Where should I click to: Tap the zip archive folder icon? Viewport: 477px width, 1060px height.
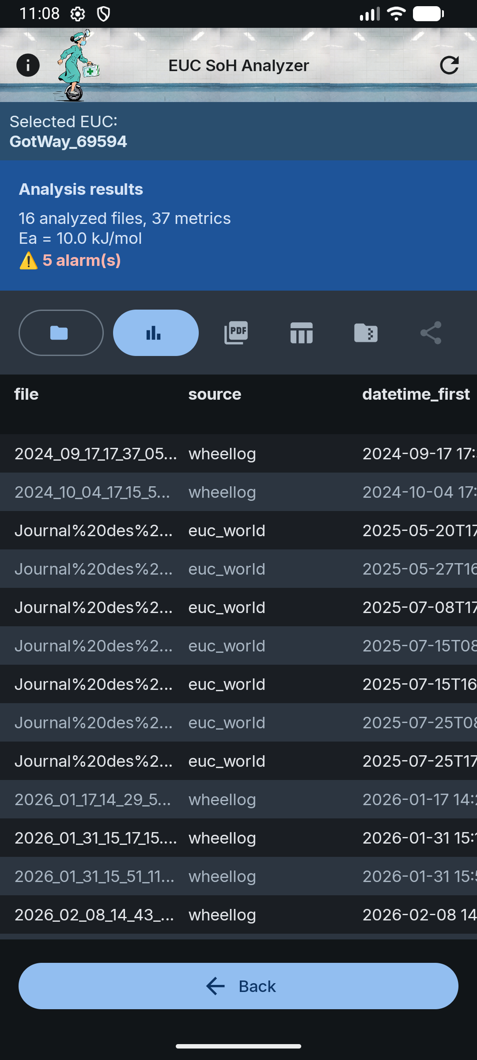(366, 333)
